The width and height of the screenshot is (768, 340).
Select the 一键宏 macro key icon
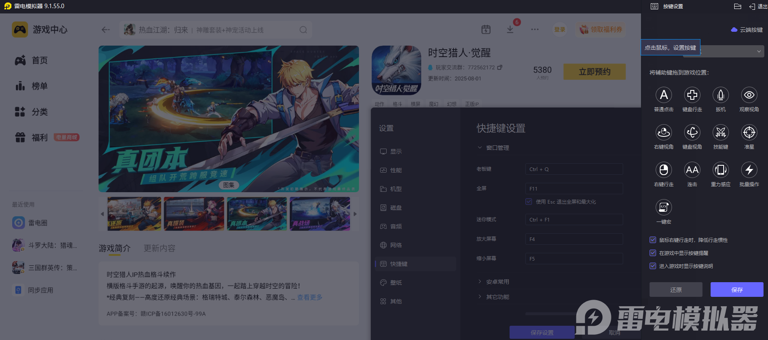(x=663, y=207)
